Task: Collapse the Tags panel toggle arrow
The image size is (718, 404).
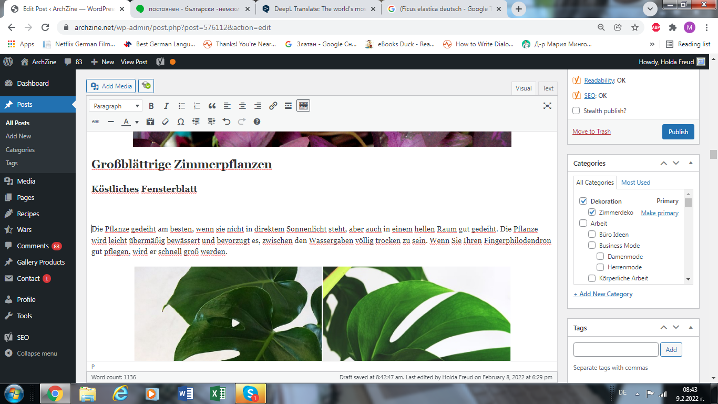Action: coord(691,328)
